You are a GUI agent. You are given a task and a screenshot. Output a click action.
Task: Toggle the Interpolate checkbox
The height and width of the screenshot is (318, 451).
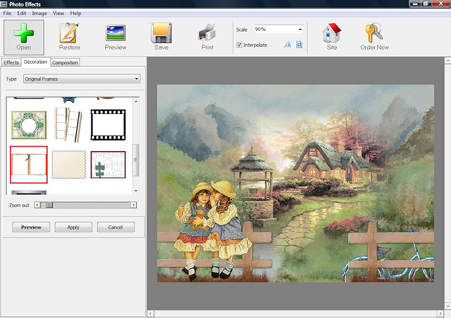(240, 45)
